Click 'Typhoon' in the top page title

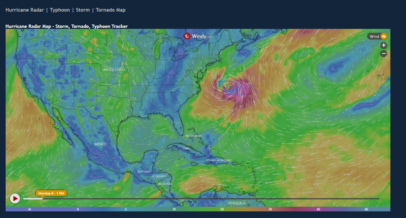(x=60, y=10)
